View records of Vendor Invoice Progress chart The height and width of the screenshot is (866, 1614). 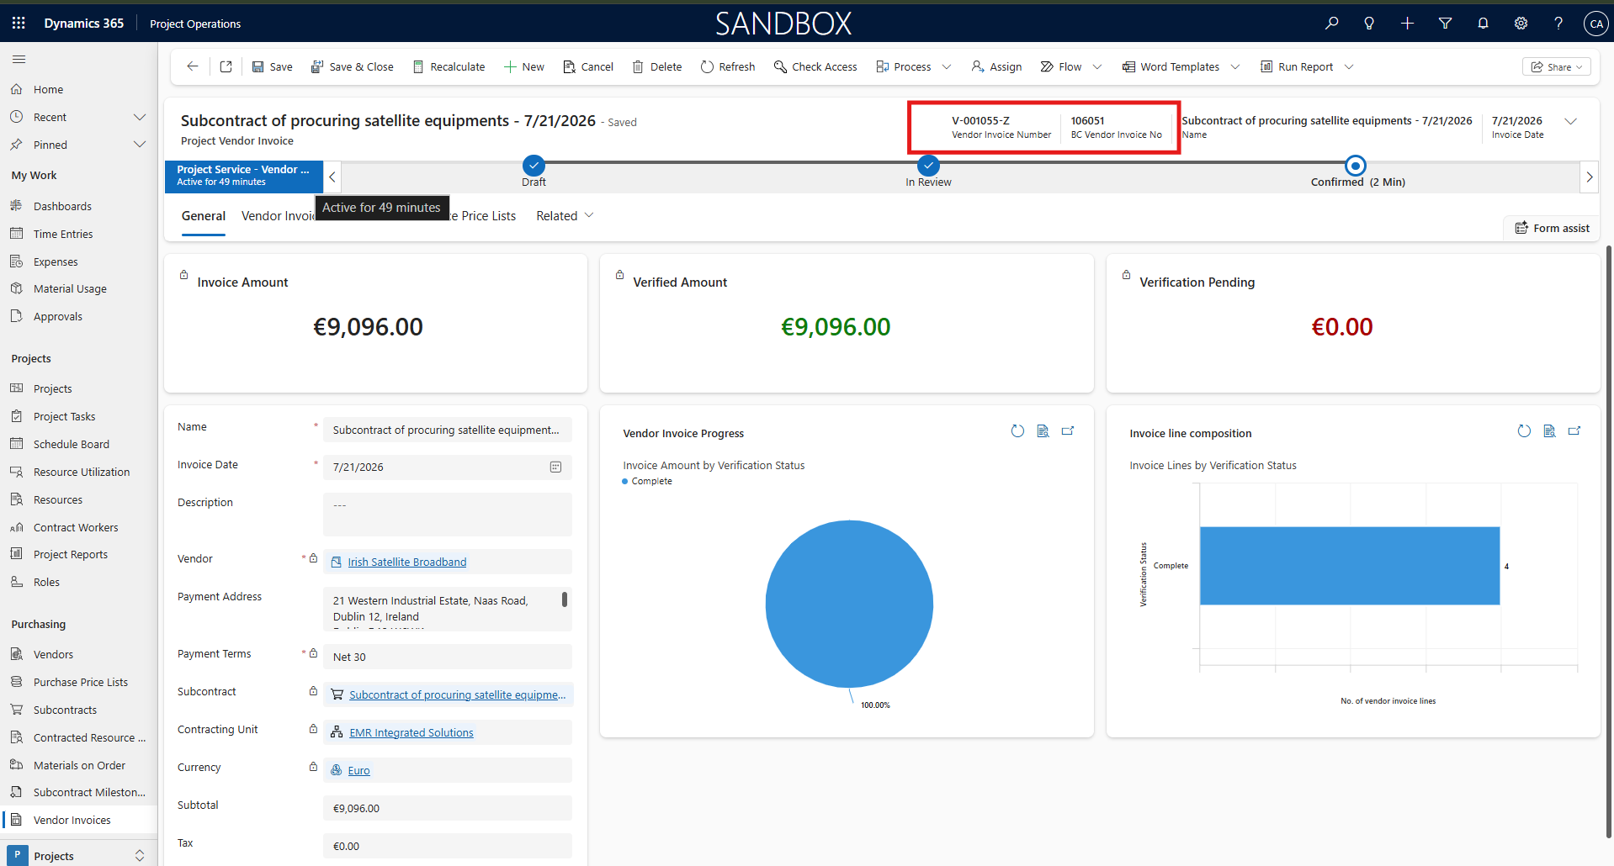1043,431
